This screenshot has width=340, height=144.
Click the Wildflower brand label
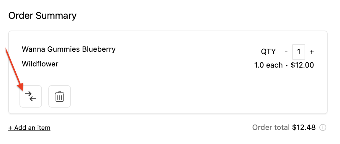pyautogui.click(x=40, y=64)
